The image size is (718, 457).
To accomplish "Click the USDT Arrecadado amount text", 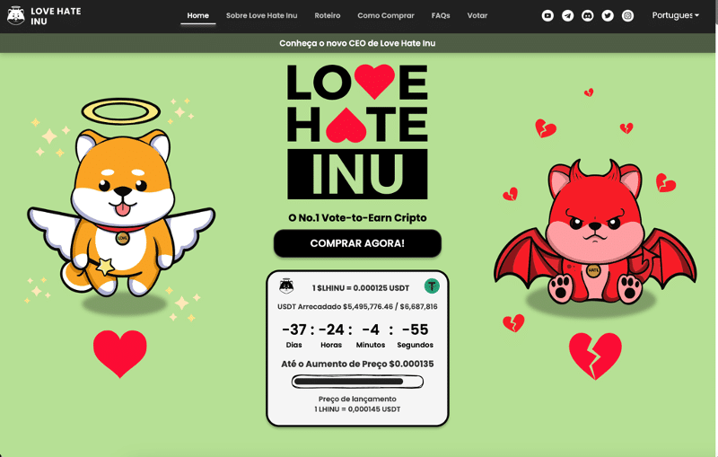I will click(357, 306).
